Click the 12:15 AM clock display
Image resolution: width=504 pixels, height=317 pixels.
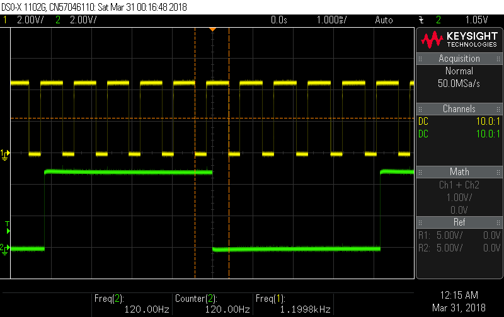pyautogui.click(x=459, y=295)
